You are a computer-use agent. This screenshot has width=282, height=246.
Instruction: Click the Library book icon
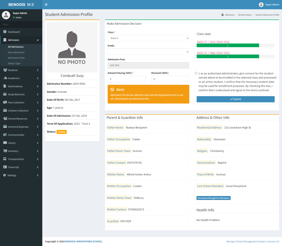5,143
